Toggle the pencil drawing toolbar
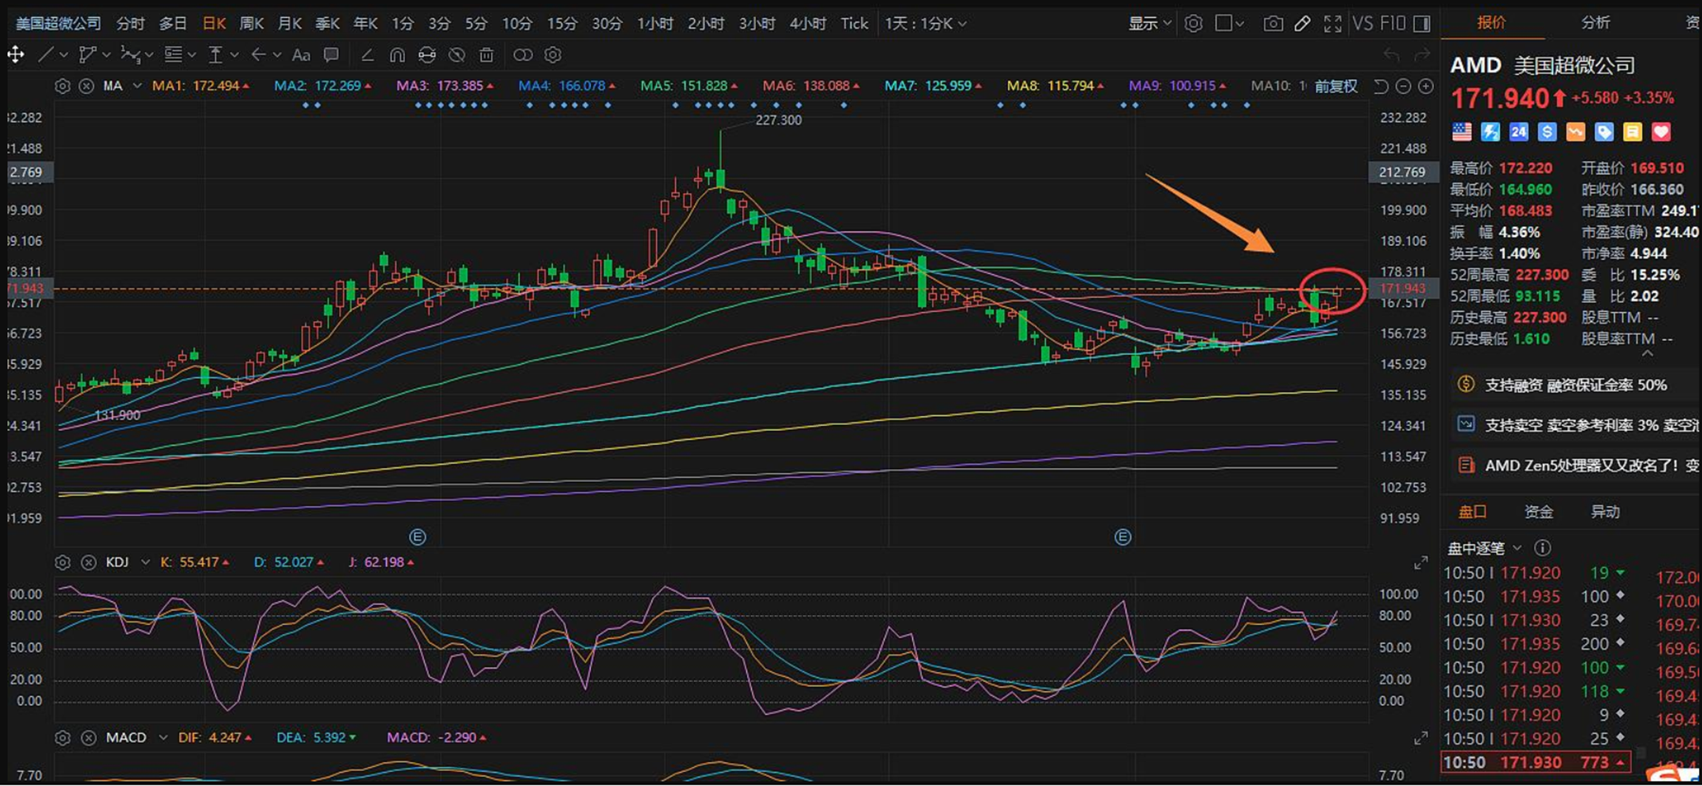Screen dimensions: 1702x786 1302,24
